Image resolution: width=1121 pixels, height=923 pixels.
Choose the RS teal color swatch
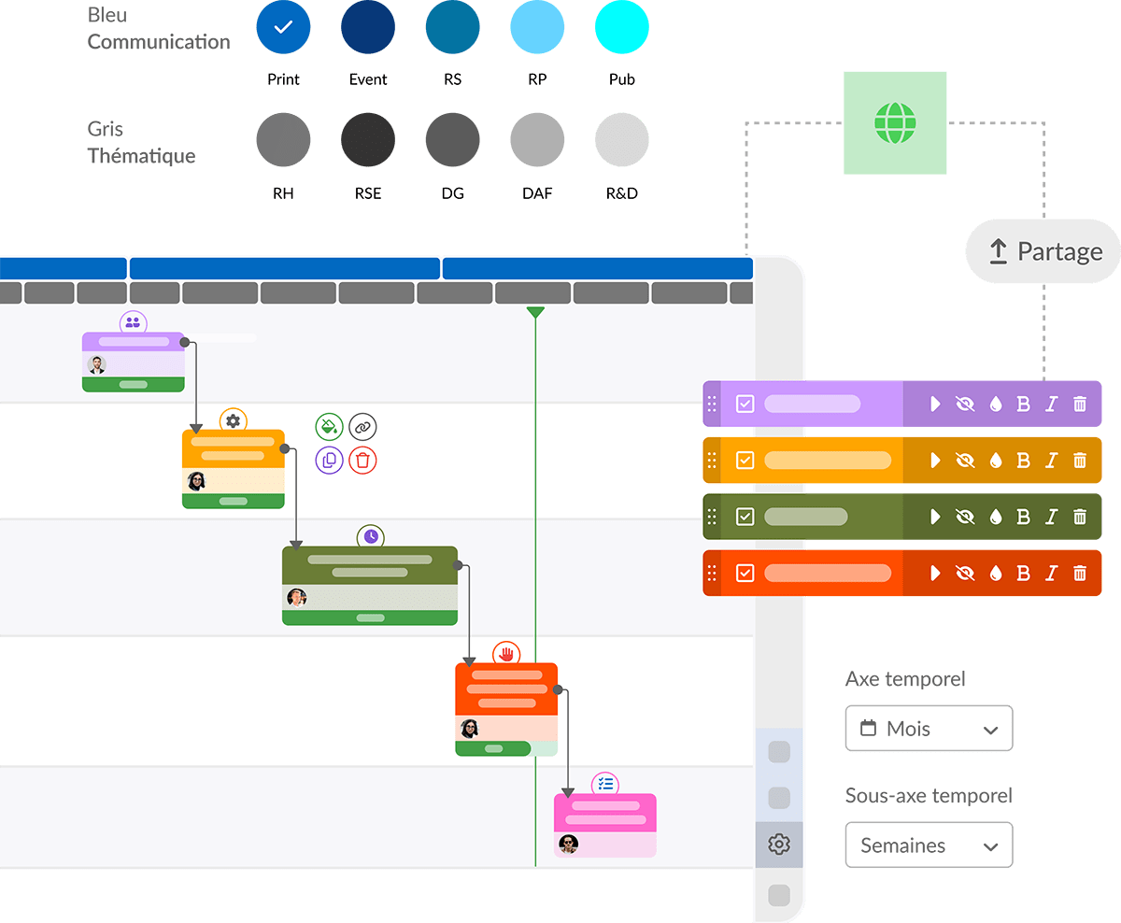(x=453, y=27)
